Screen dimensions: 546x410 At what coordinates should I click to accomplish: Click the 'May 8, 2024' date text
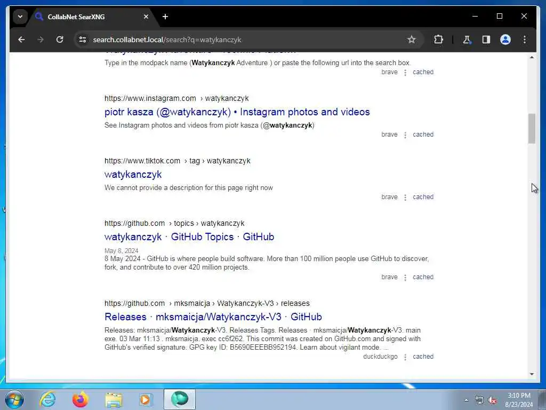point(121,251)
